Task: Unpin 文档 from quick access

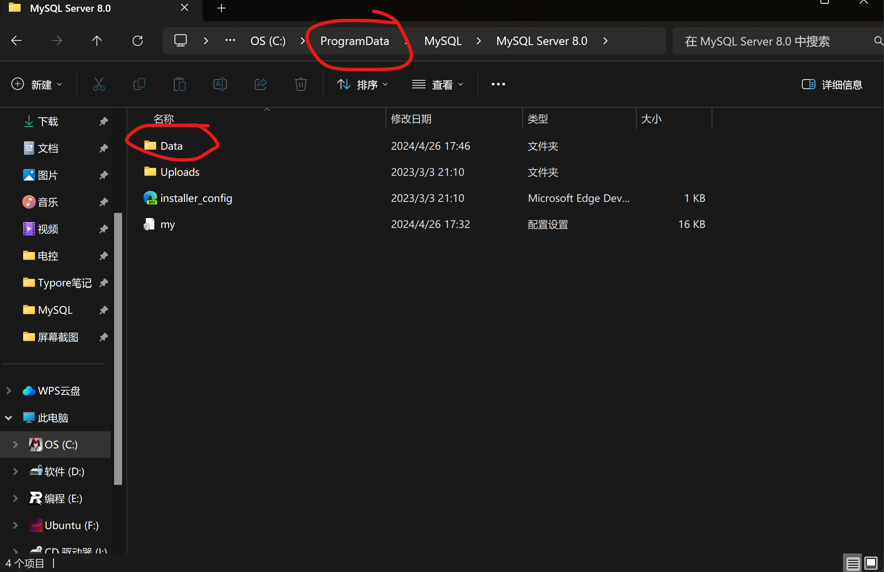Action: coord(104,148)
